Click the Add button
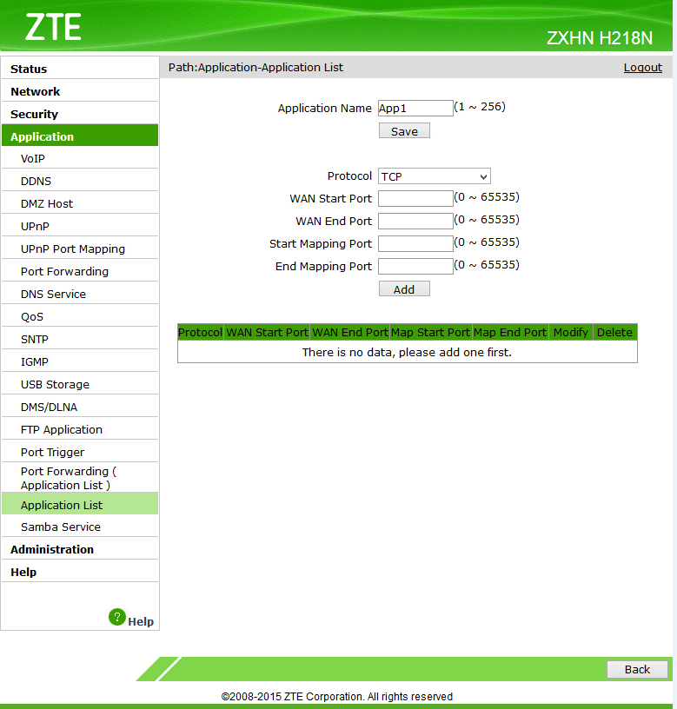This screenshot has height=709, width=677. point(404,289)
